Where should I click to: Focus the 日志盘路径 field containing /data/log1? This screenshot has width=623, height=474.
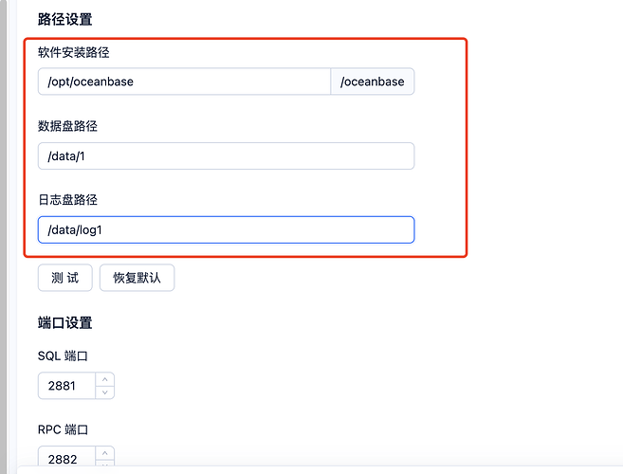tap(226, 229)
